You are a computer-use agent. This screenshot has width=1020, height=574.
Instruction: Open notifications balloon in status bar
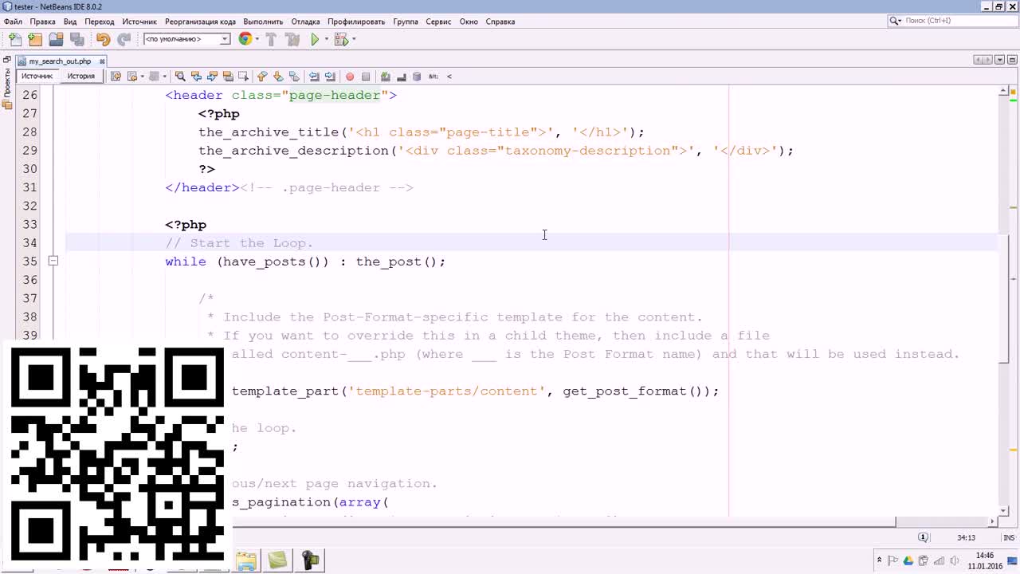pyautogui.click(x=923, y=537)
